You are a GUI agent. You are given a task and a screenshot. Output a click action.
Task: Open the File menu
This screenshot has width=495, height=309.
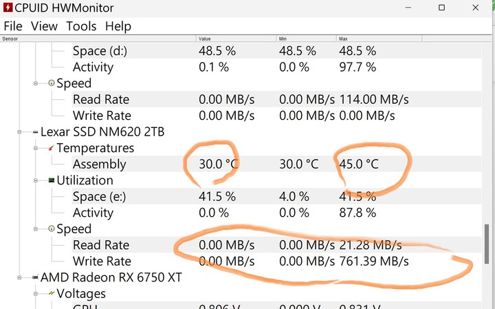coord(13,26)
